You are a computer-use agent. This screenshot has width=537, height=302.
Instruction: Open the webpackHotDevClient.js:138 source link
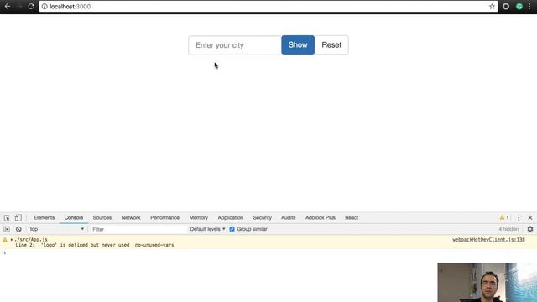click(488, 240)
